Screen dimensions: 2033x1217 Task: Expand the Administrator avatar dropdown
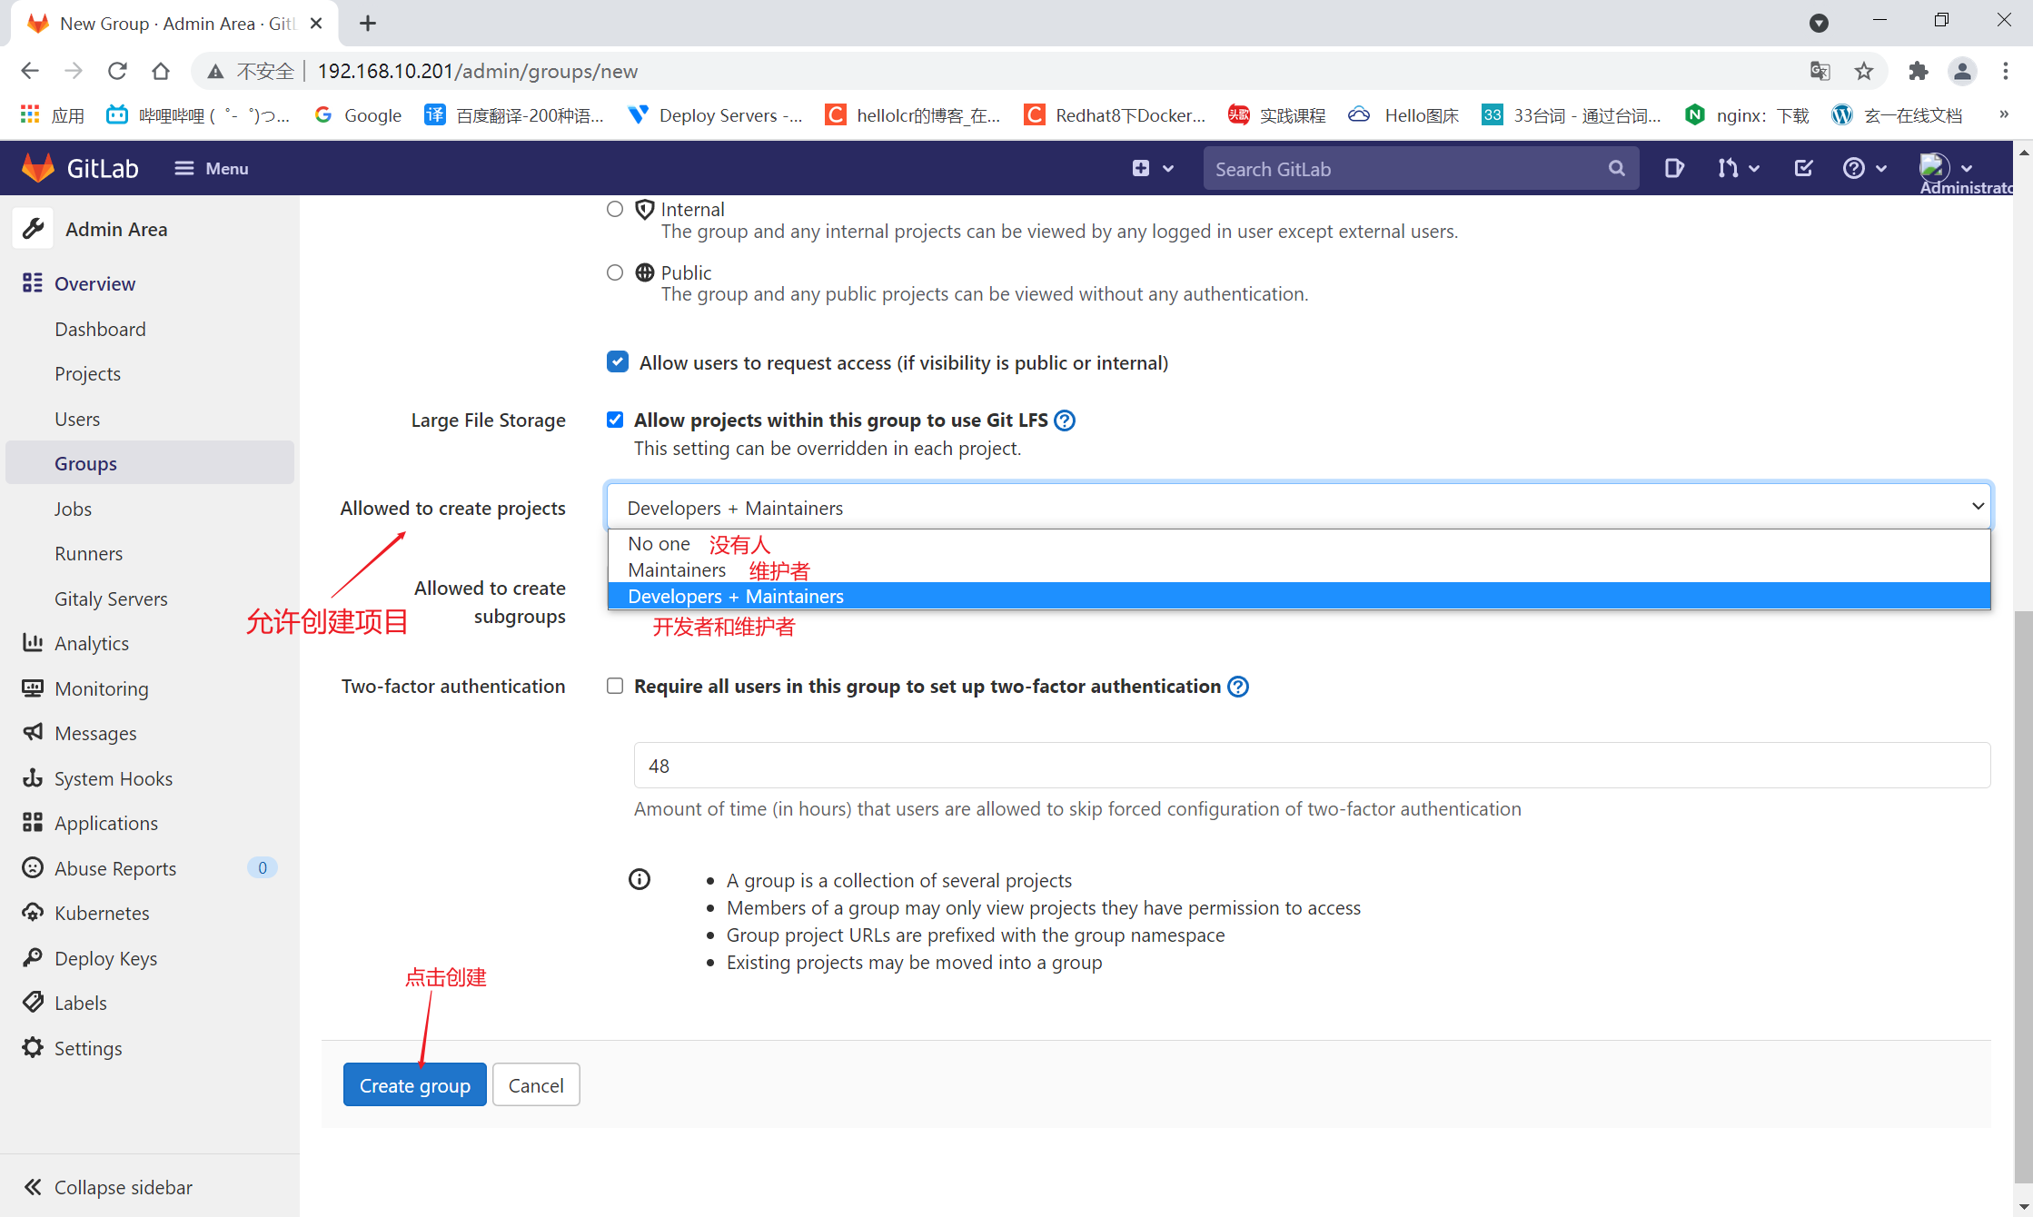click(x=1946, y=168)
